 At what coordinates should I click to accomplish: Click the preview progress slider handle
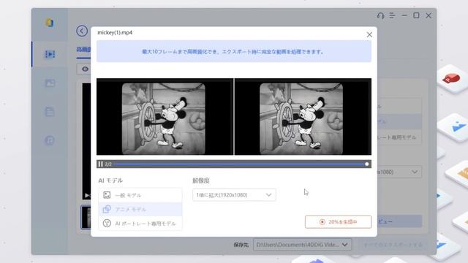pos(367,164)
